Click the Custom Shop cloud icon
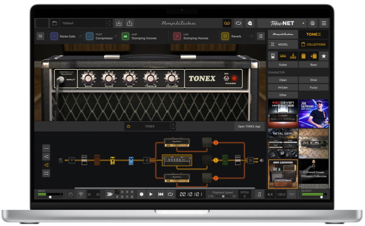 pyautogui.click(x=250, y=23)
